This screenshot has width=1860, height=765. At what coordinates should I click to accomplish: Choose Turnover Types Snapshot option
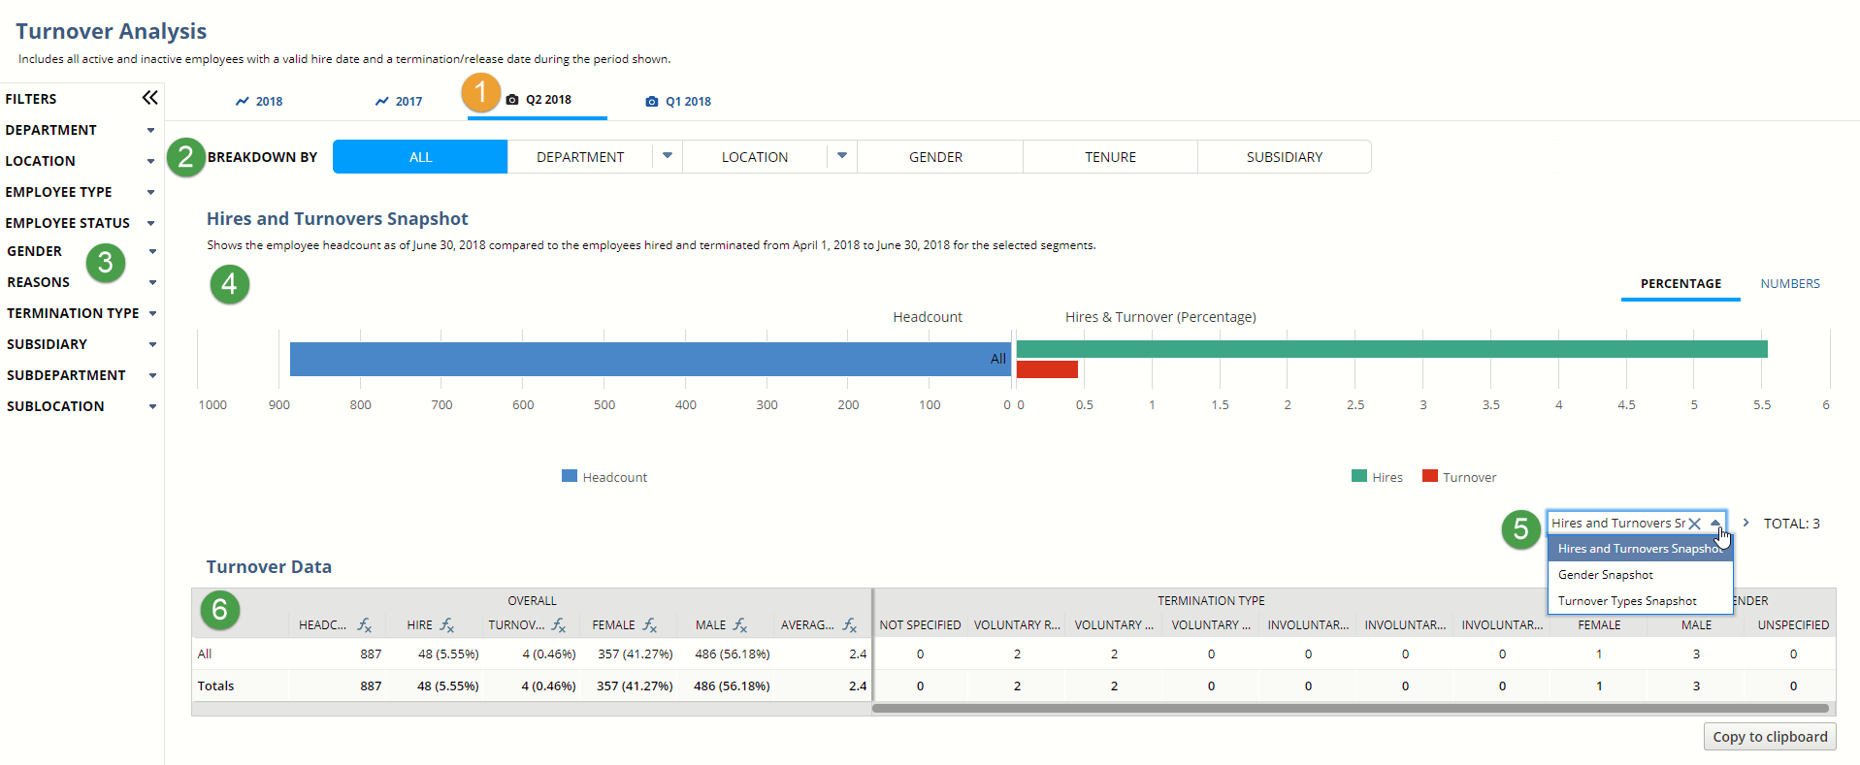pyautogui.click(x=1640, y=601)
